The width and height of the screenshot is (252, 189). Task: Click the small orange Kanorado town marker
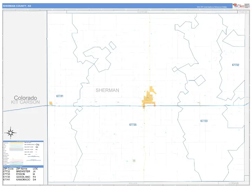[51, 103]
